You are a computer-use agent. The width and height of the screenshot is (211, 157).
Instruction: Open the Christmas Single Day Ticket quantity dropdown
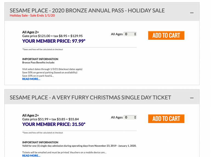click(x=130, y=117)
